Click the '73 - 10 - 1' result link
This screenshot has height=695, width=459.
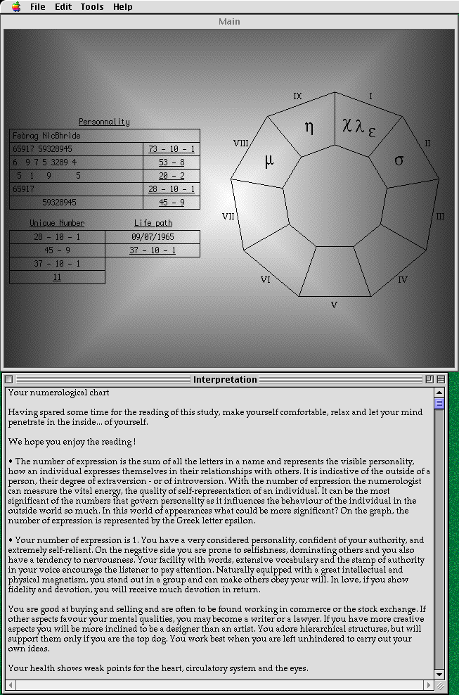click(x=172, y=149)
